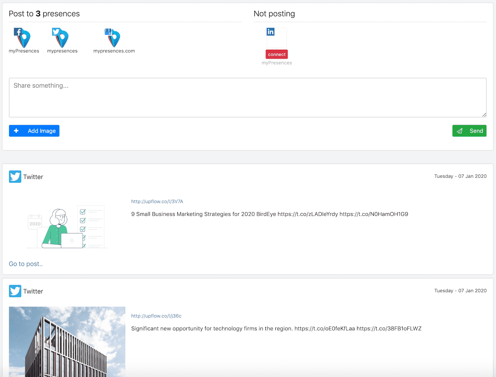Image resolution: width=496 pixels, height=377 pixels.
Task: Open the upflow.co/l/j36c link
Action: pos(156,316)
